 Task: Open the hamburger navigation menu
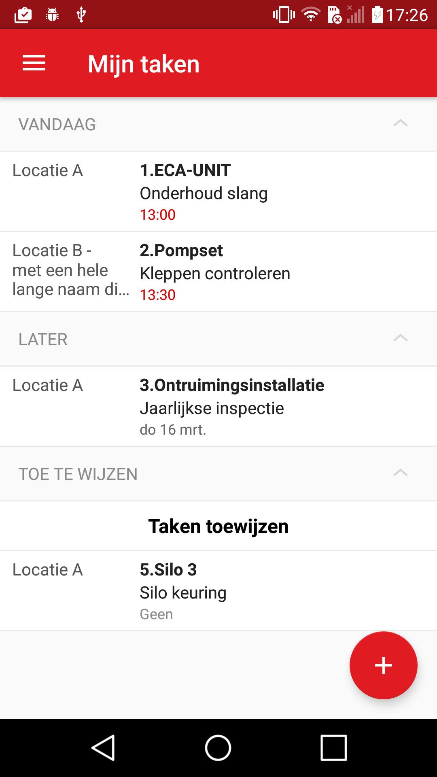pos(34,64)
